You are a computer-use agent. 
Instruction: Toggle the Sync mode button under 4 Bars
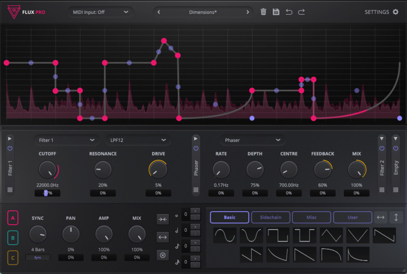click(38, 257)
